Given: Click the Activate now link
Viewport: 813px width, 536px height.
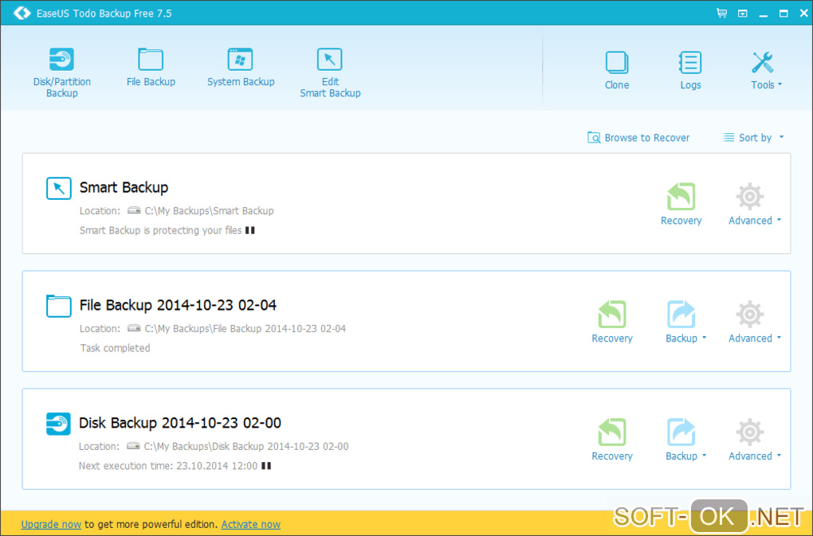Looking at the screenshot, I should (x=250, y=525).
